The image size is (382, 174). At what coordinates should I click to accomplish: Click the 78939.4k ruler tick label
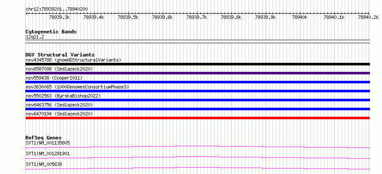pyautogui.click(x=94, y=17)
